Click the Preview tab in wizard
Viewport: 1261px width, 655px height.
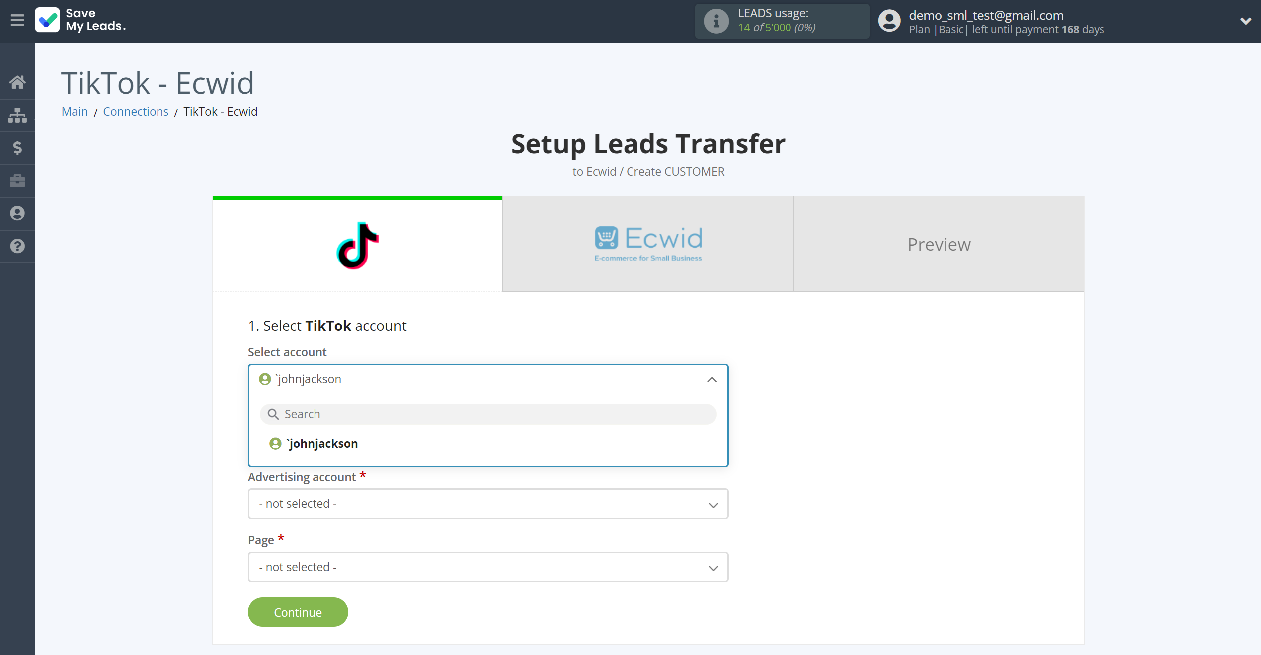click(x=939, y=244)
